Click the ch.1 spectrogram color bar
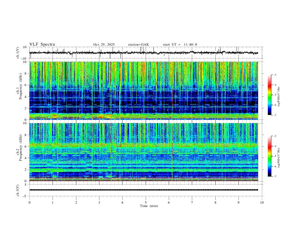The width and height of the screenshot is (295, 227). 269,95
